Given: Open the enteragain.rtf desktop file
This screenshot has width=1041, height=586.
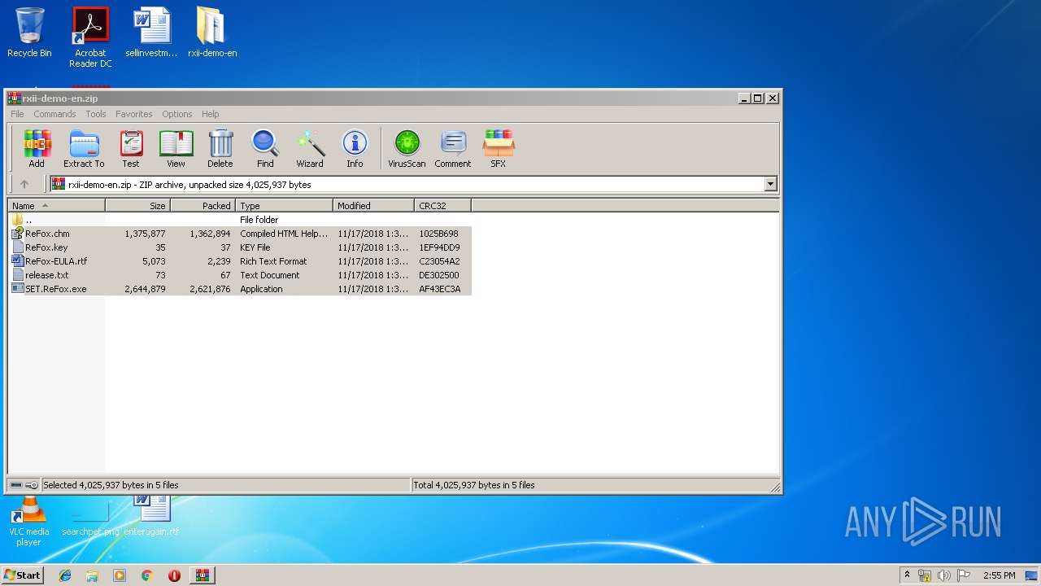Looking at the screenshot, I should [x=151, y=516].
